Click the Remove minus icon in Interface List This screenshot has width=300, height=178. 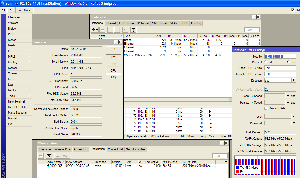(x=102, y=30)
